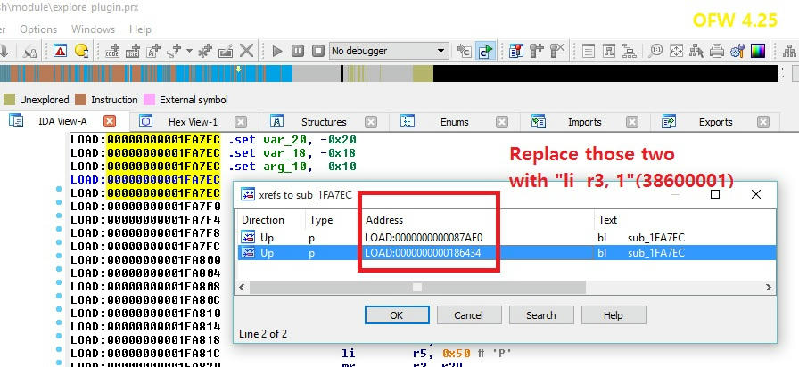Close the IDA View-A tab
Viewport: 799px width, 367px height.
pos(110,122)
